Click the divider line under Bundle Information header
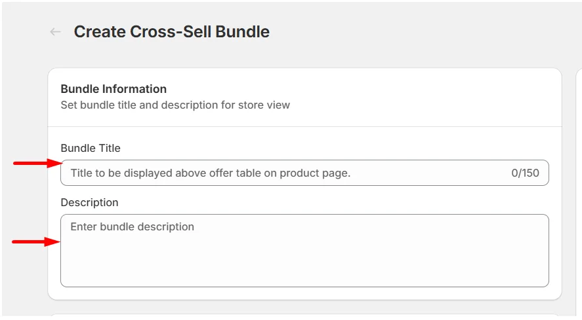 [304, 127]
